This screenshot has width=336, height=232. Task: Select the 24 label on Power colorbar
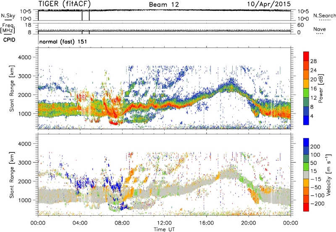[313, 70]
